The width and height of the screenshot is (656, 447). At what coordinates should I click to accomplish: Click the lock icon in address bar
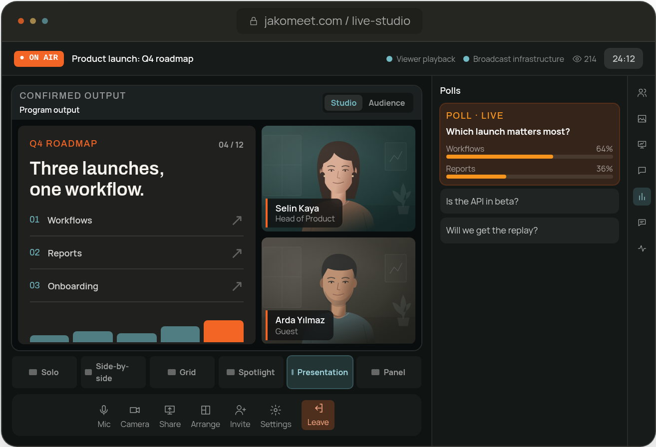coord(254,21)
